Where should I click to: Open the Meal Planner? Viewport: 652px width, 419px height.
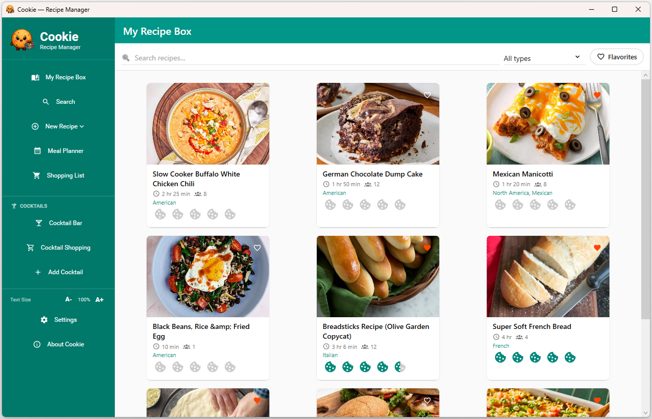pyautogui.click(x=58, y=151)
